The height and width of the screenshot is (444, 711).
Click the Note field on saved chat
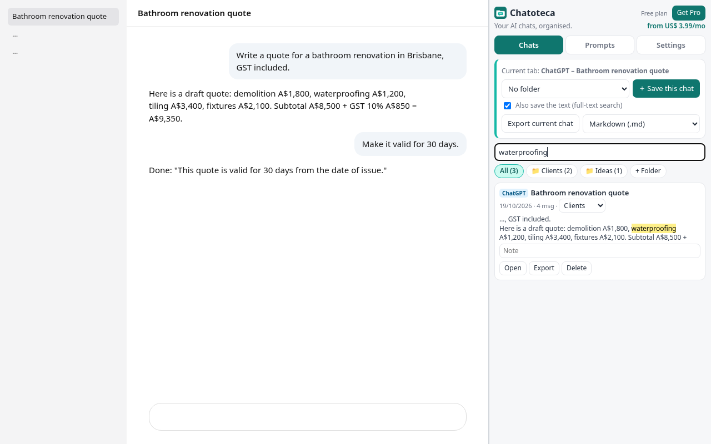pos(600,251)
